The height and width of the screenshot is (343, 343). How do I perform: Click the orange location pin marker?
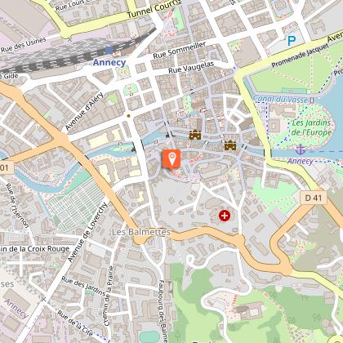tap(171, 160)
